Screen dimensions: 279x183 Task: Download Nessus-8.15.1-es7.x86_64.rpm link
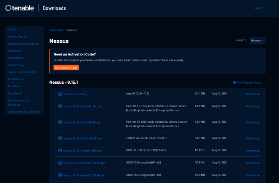tap(83, 106)
